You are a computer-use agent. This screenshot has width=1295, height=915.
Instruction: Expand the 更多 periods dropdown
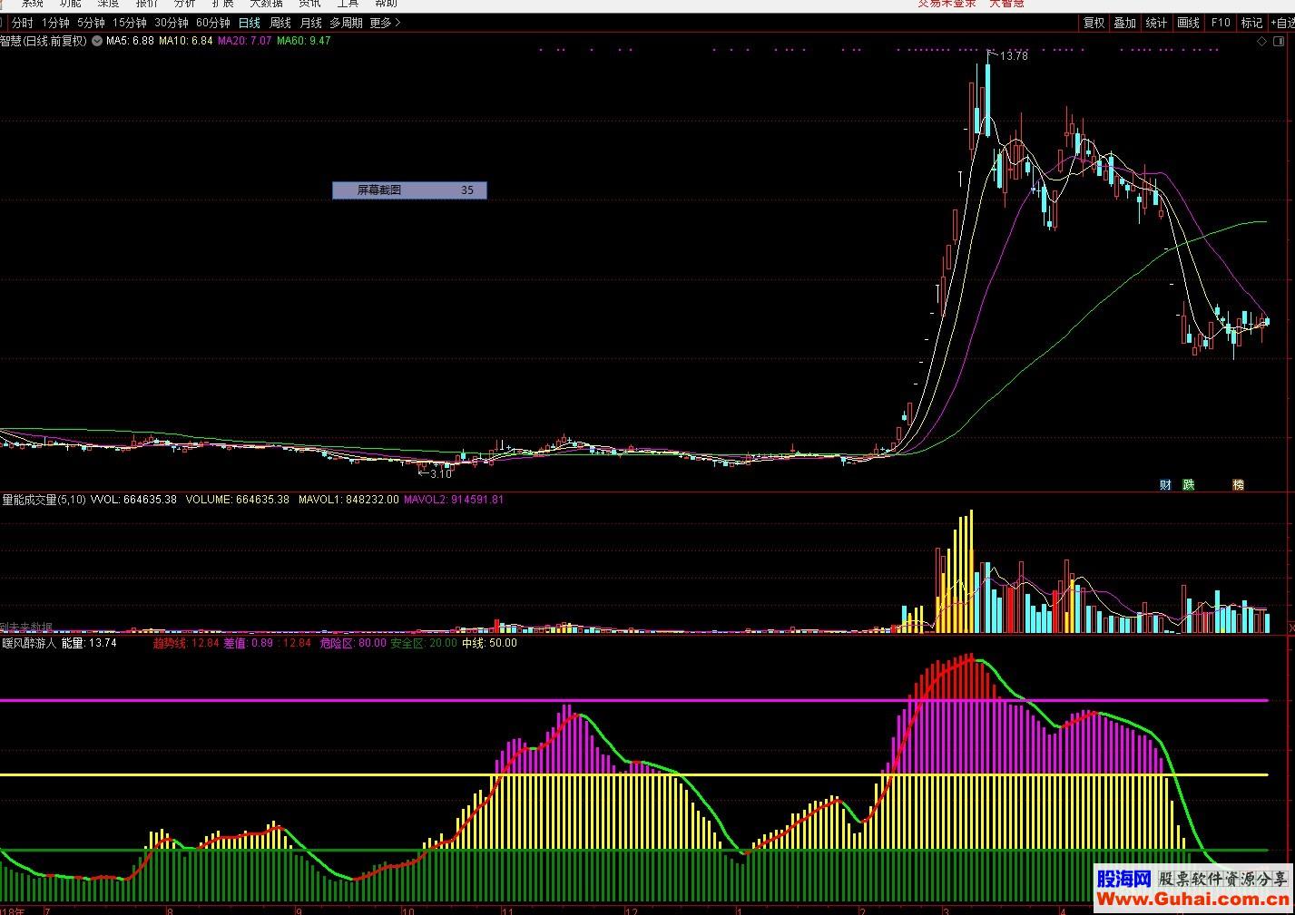pos(385,23)
